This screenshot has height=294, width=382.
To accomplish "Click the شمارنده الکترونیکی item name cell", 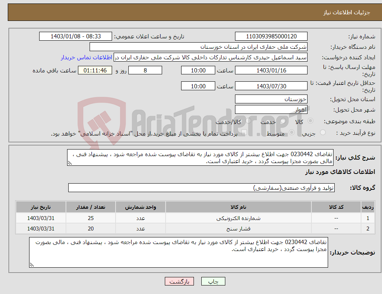I will pyautogui.click(x=239, y=218).
